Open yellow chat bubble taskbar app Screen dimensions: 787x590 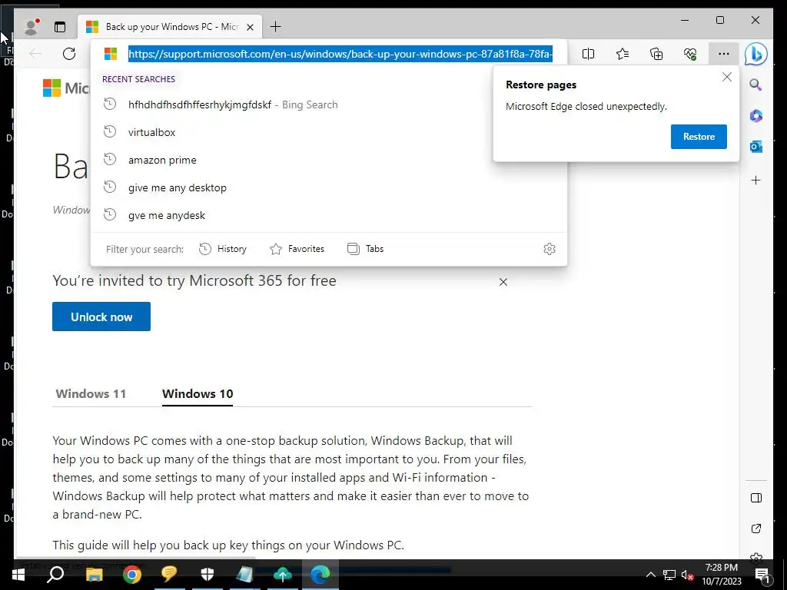(x=170, y=575)
